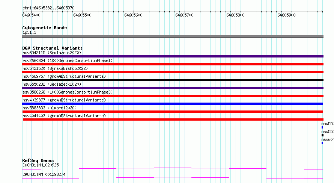Open the CACHD1|NM_020925 transcript label
Viewport: 334px width, 183px height.
tap(41, 165)
